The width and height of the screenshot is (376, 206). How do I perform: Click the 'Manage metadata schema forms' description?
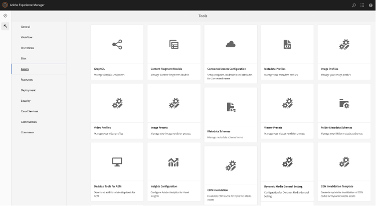225,137
